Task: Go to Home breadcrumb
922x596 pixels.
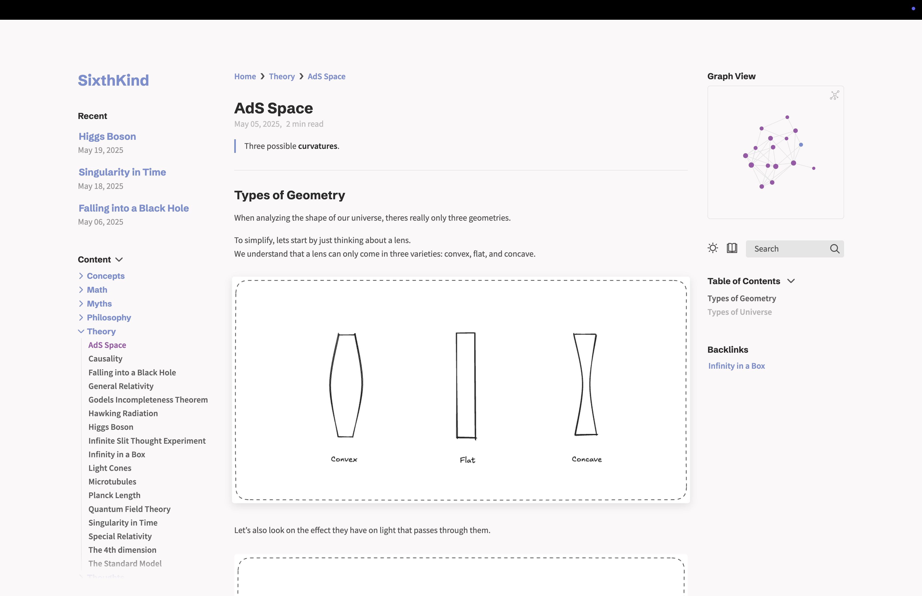Action: (x=245, y=76)
